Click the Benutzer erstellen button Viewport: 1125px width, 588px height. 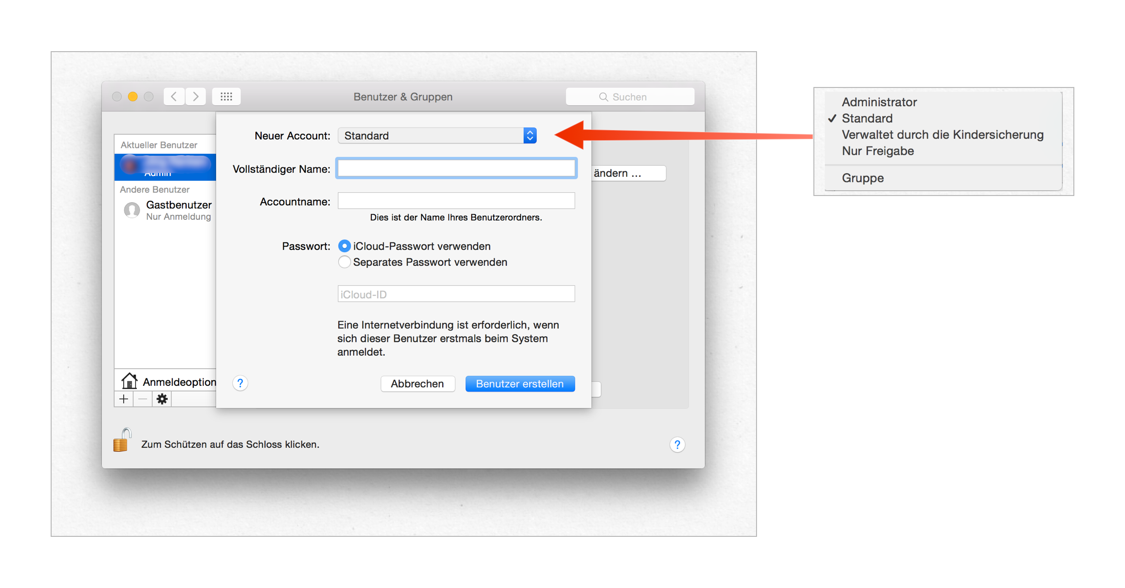click(x=519, y=383)
